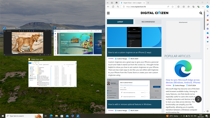Image resolution: width=210 pixels, height=118 pixels.
Task: Select the Microsoft Store window thumbnail
Action: (78, 42)
